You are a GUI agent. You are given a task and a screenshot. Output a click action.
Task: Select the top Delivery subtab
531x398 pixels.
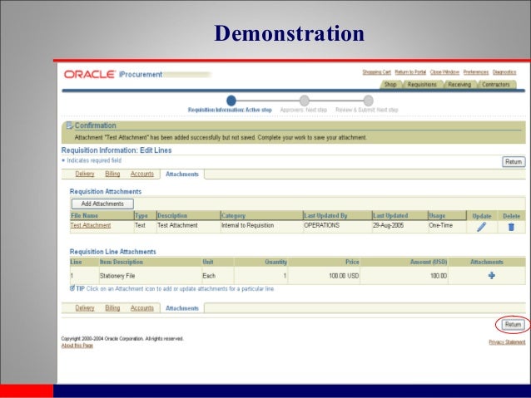coord(85,174)
